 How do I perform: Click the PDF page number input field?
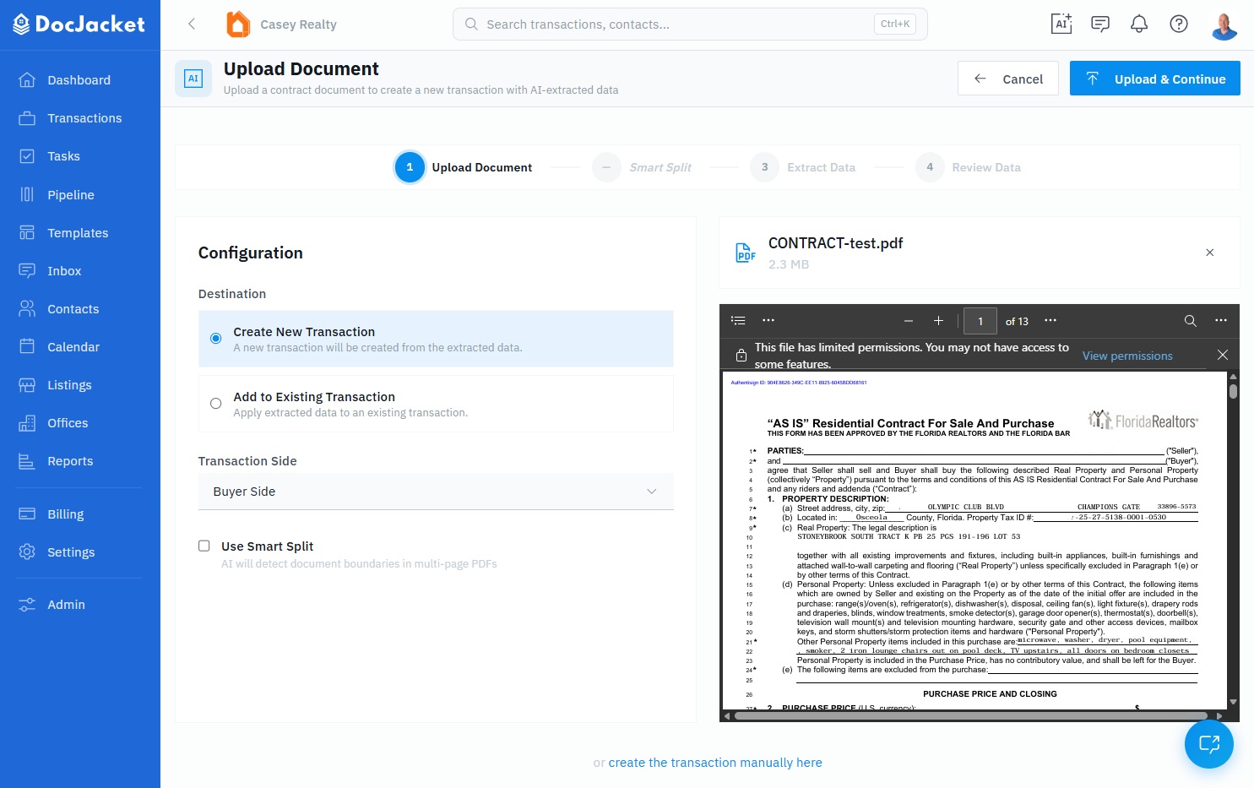tap(980, 321)
